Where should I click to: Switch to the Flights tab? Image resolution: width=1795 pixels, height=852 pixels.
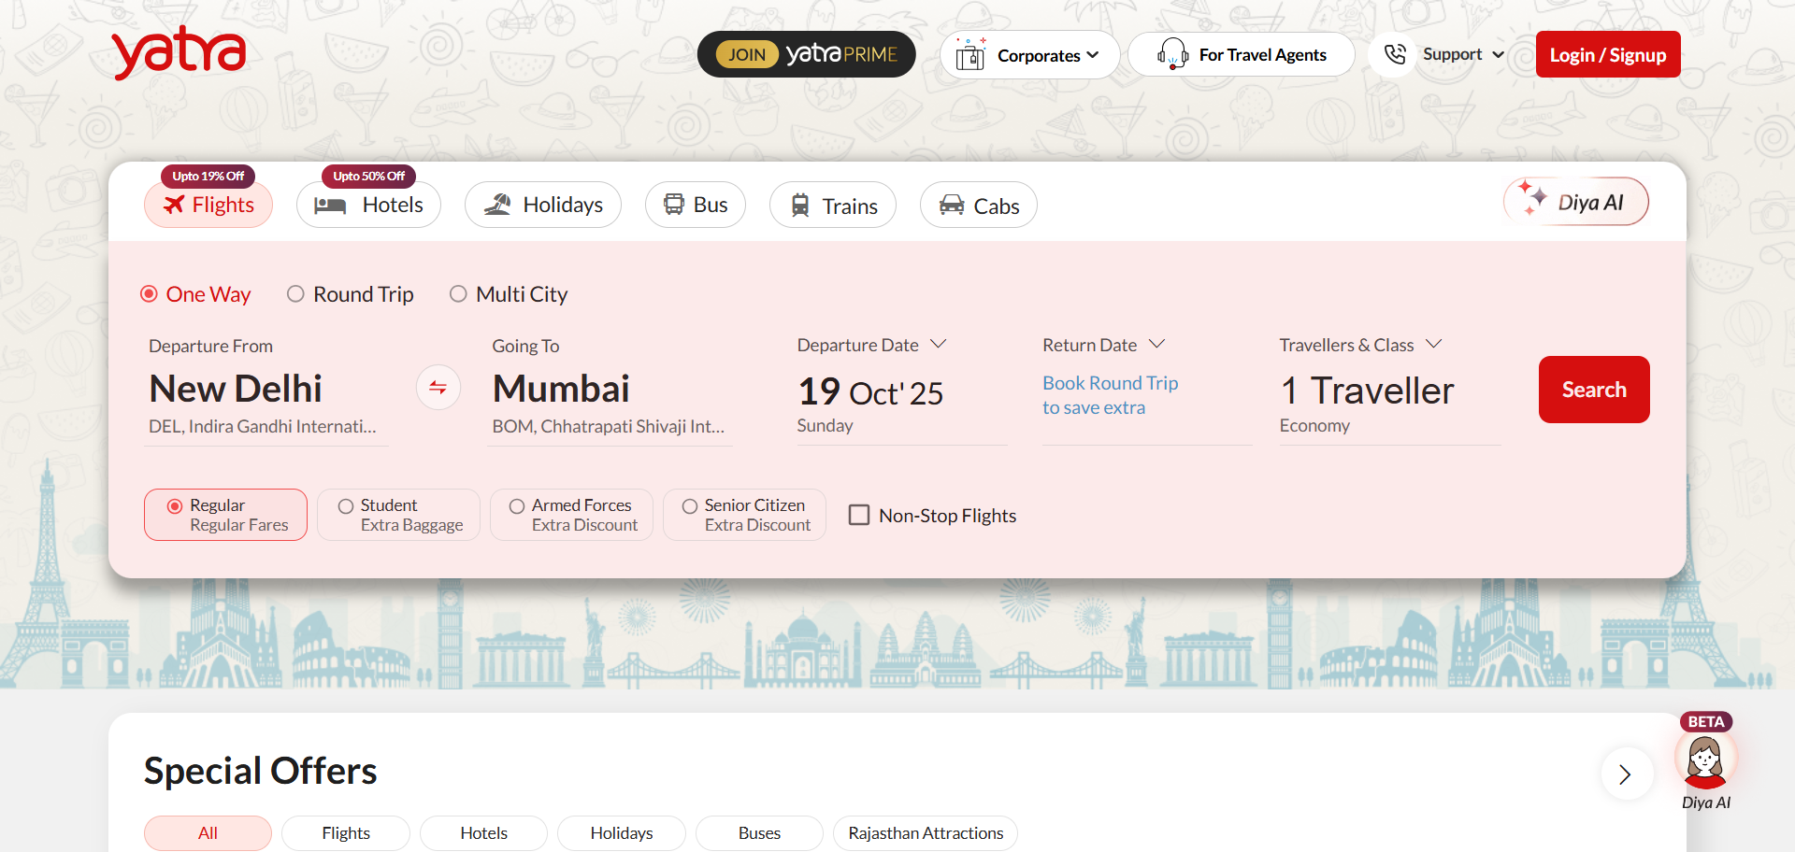tap(208, 206)
